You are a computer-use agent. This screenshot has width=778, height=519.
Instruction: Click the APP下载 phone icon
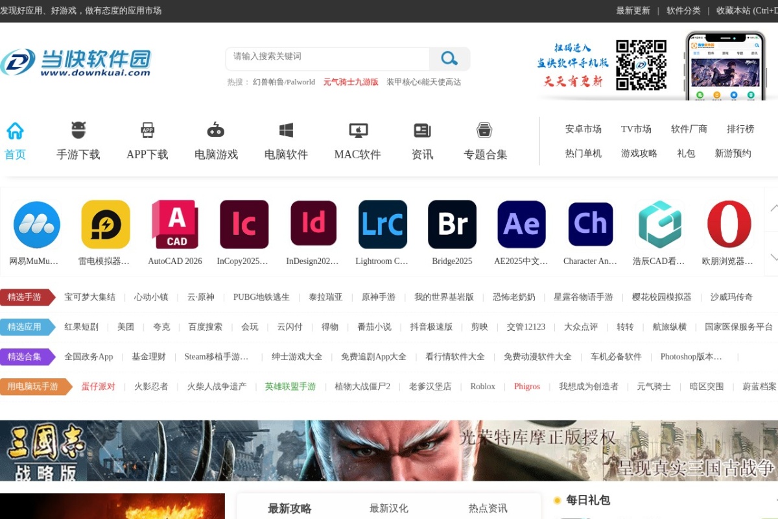tap(147, 130)
